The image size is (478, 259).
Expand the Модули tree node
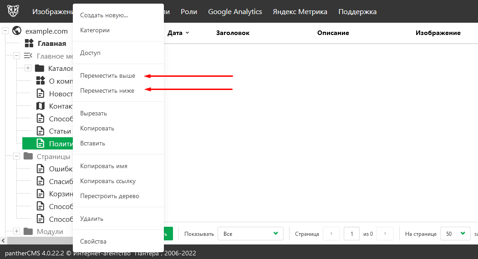click(16, 231)
